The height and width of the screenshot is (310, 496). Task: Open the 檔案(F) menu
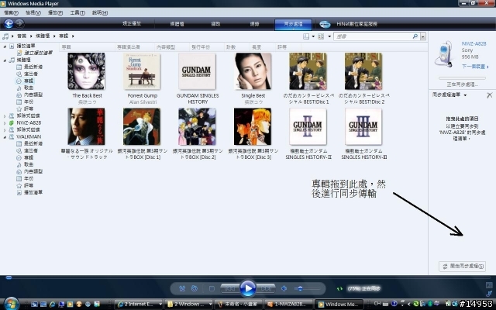click(x=12, y=13)
